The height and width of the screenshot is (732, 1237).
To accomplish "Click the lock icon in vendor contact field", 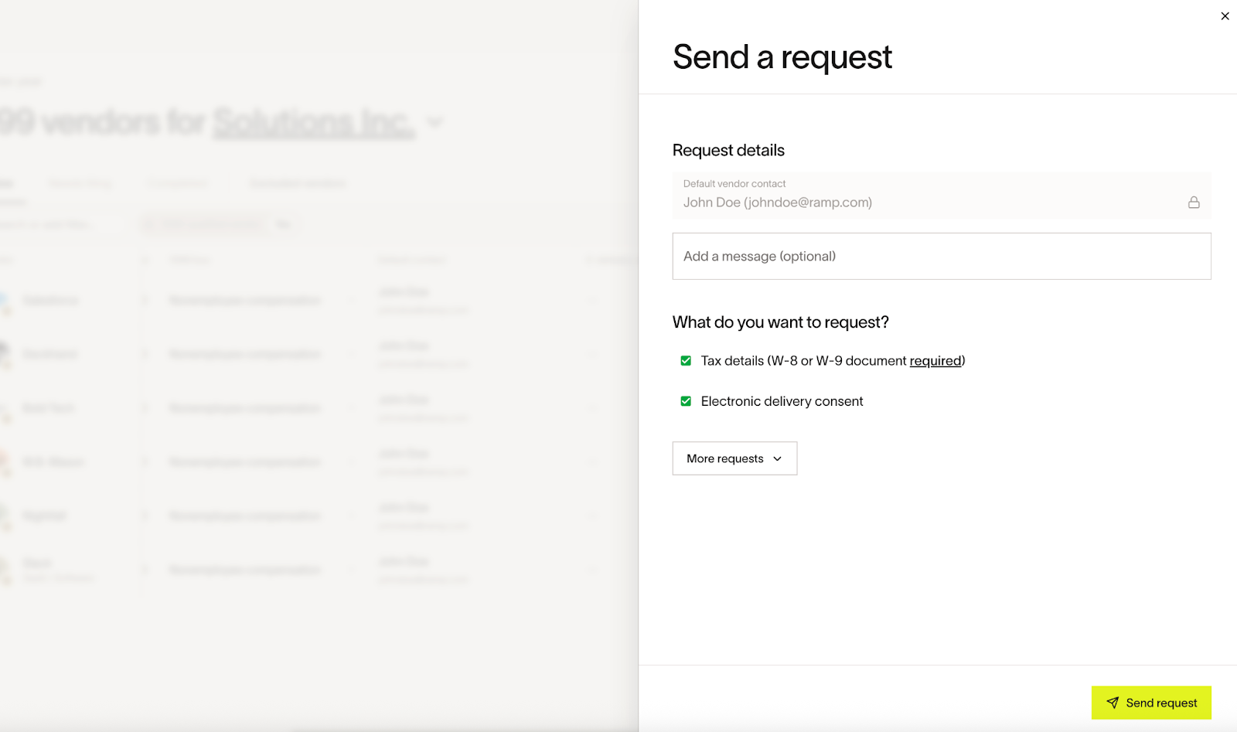I will tap(1194, 203).
